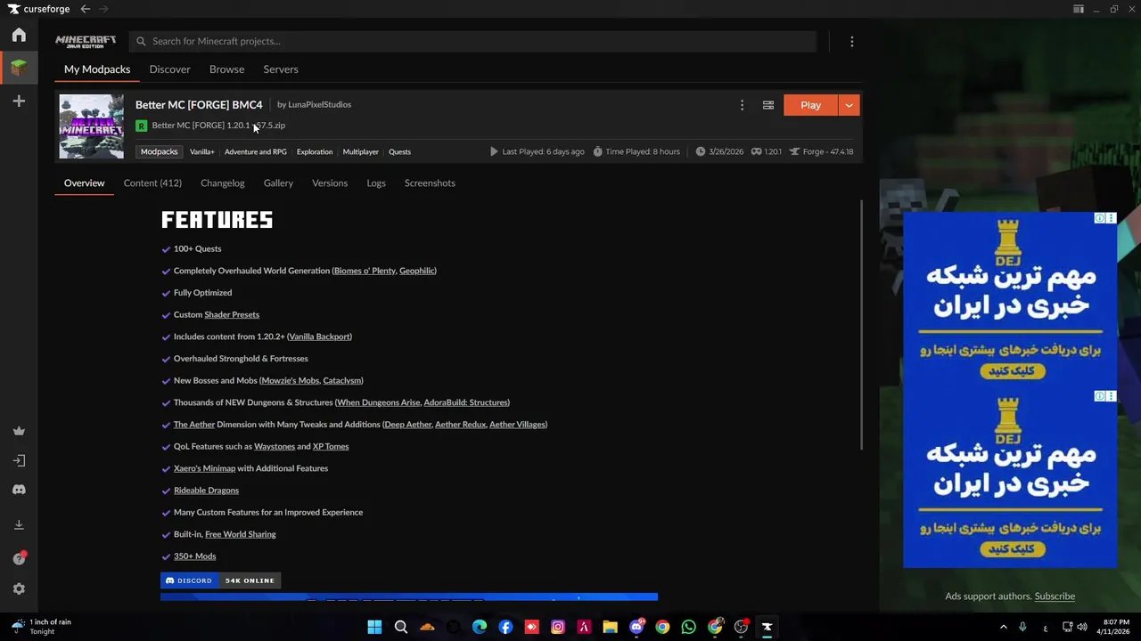The image size is (1141, 641).
Task: Open the Mowzie's Mobs link
Action: 291,380
